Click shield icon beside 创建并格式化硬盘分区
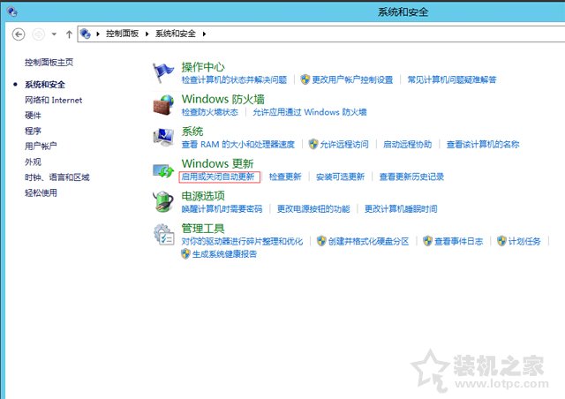Viewport: 565px width, 399px height. pos(321,241)
